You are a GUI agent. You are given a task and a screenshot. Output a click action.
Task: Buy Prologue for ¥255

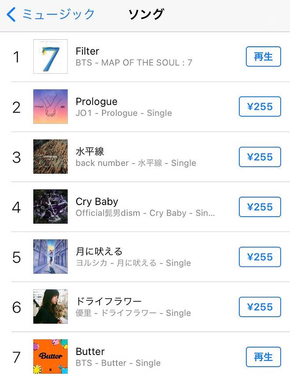[x=260, y=107]
